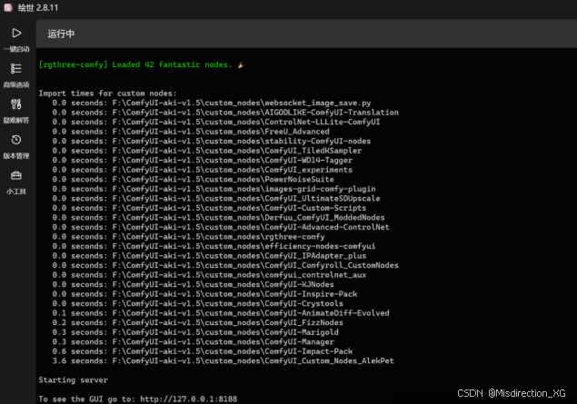Click the 'Starting server' line
577x404 pixels.
tap(74, 380)
